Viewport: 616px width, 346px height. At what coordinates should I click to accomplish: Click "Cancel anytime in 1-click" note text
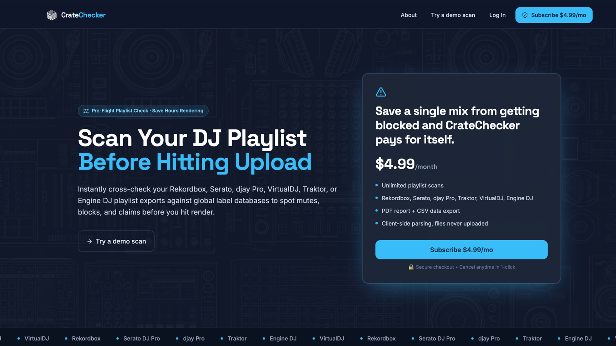(x=487, y=267)
